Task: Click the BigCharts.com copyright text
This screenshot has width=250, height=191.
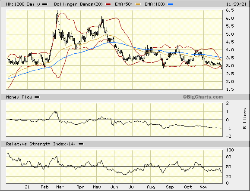Action: tap(203, 97)
